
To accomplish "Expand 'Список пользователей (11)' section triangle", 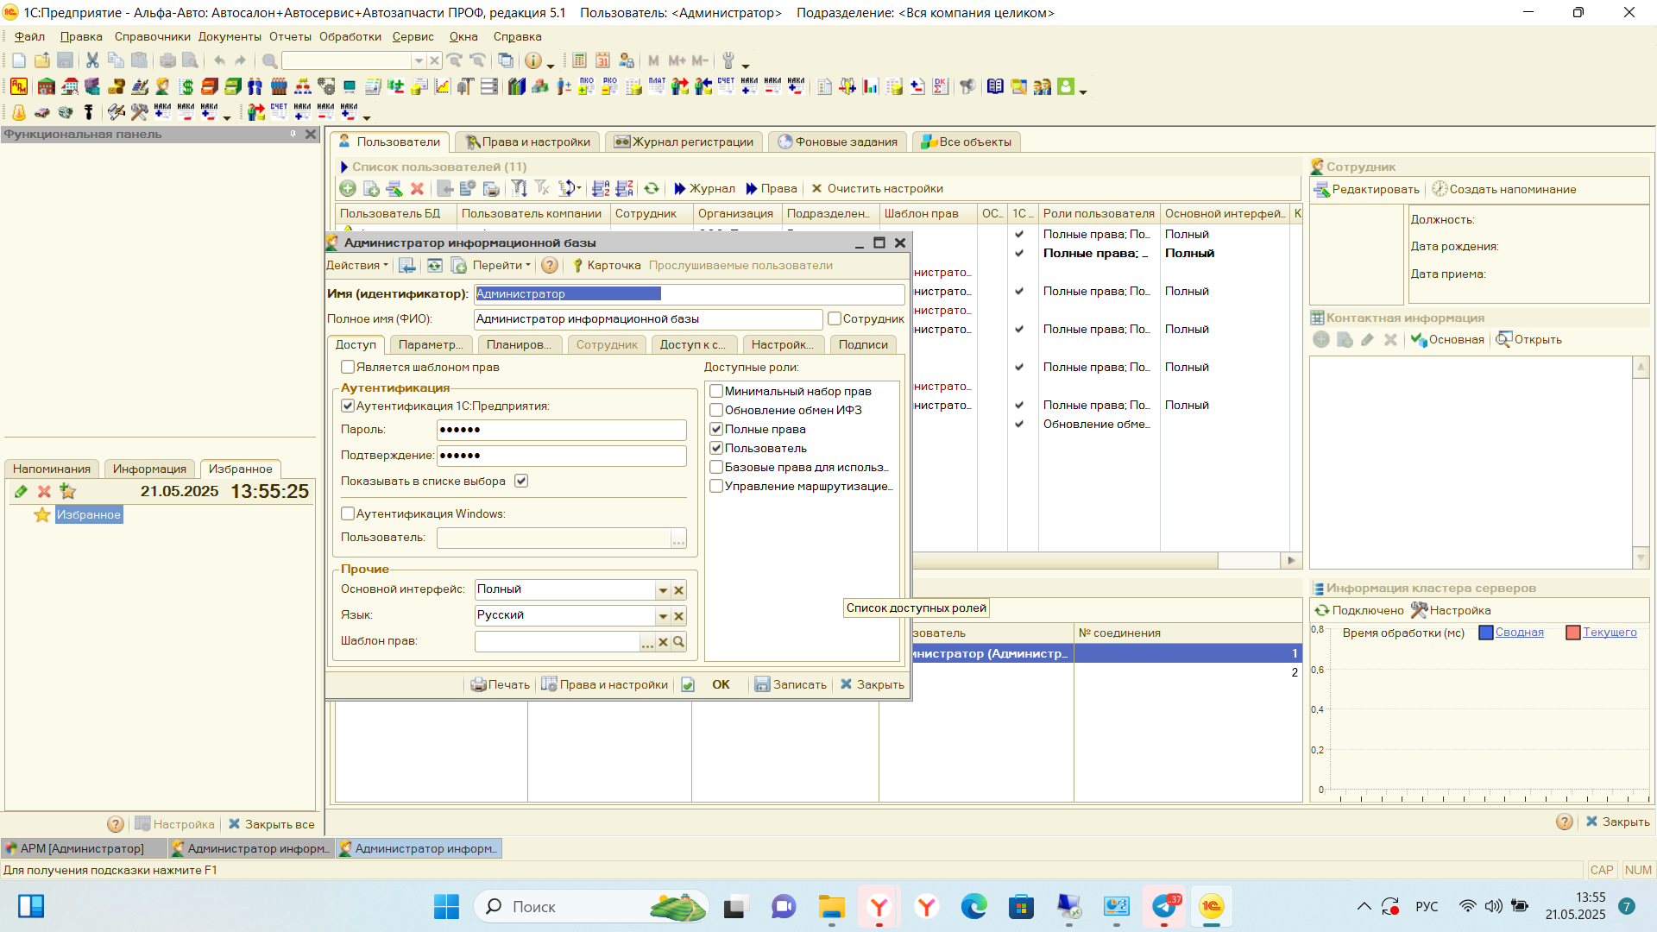I will (x=344, y=167).
